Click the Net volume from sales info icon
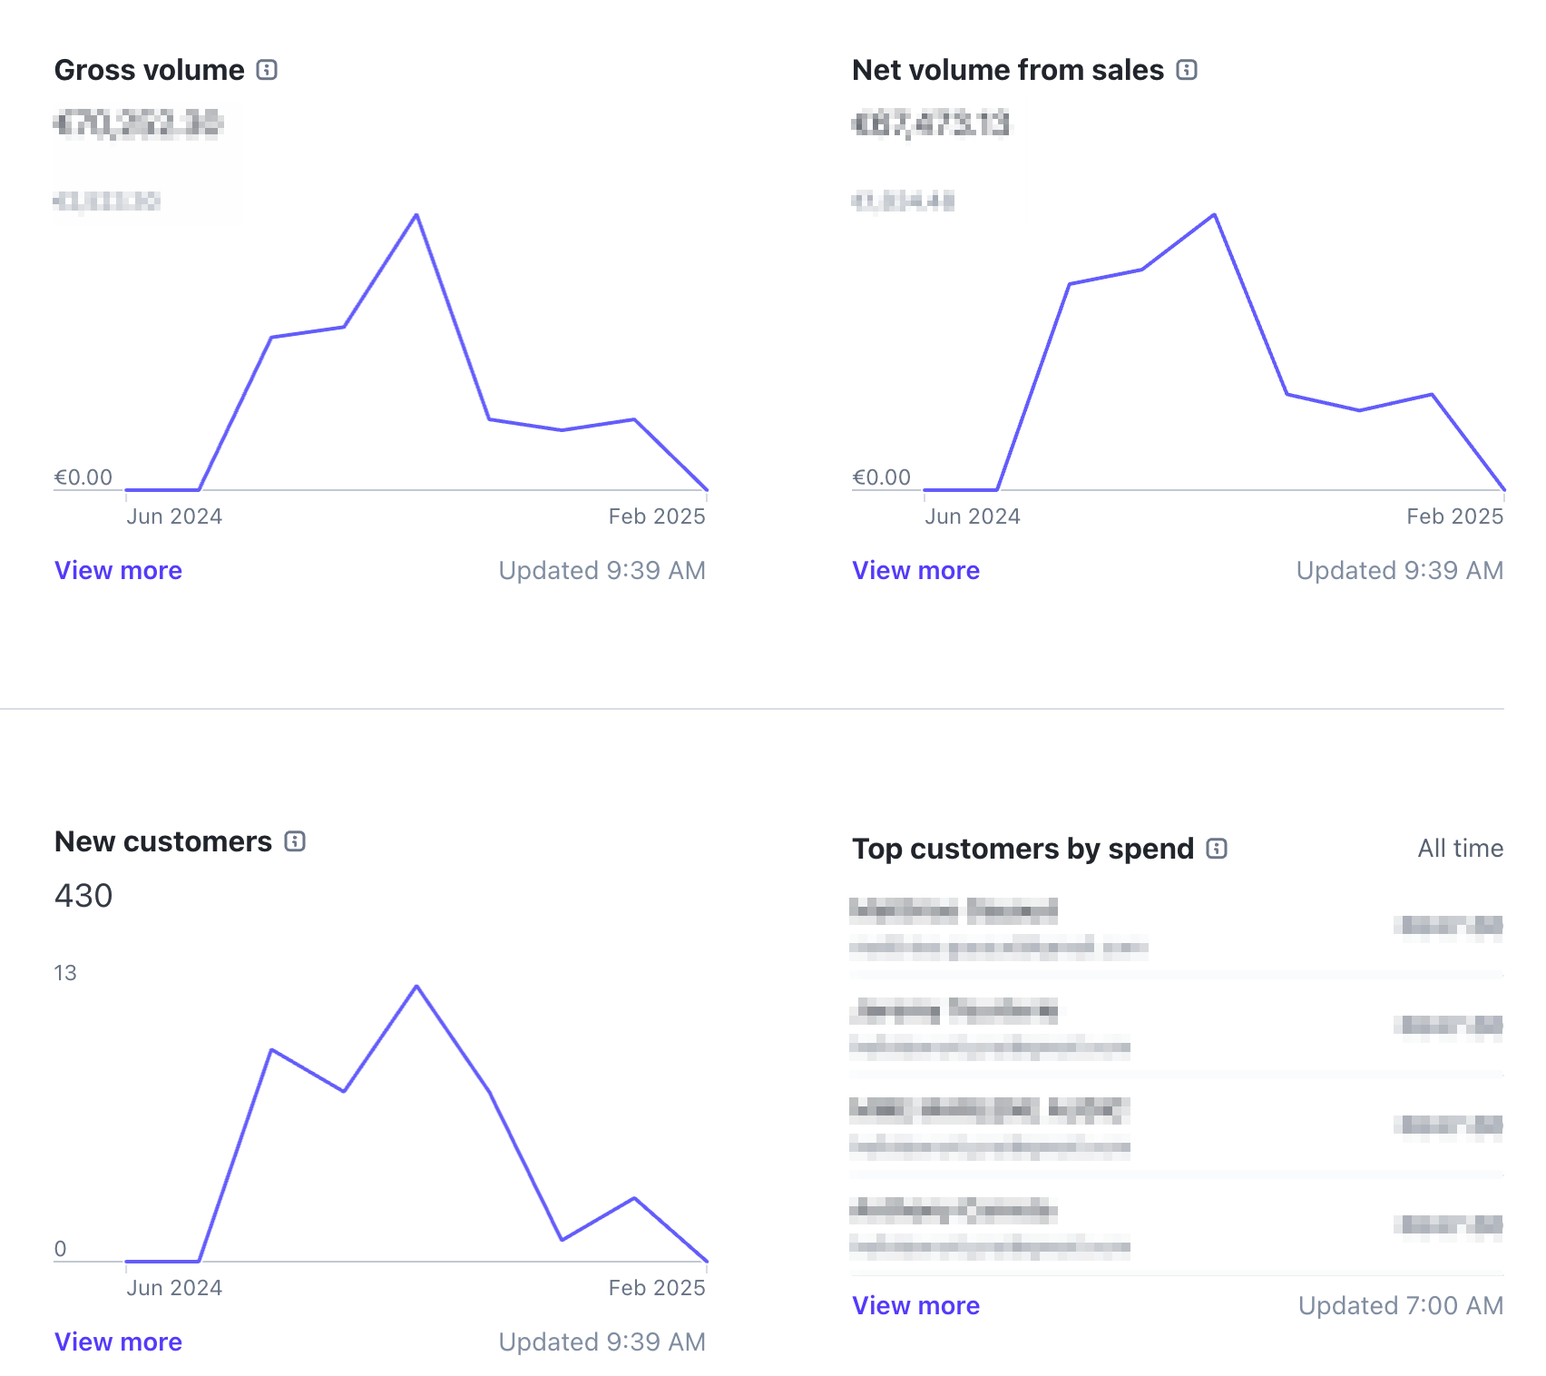Viewport: 1546px width, 1376px height. 1187,70
